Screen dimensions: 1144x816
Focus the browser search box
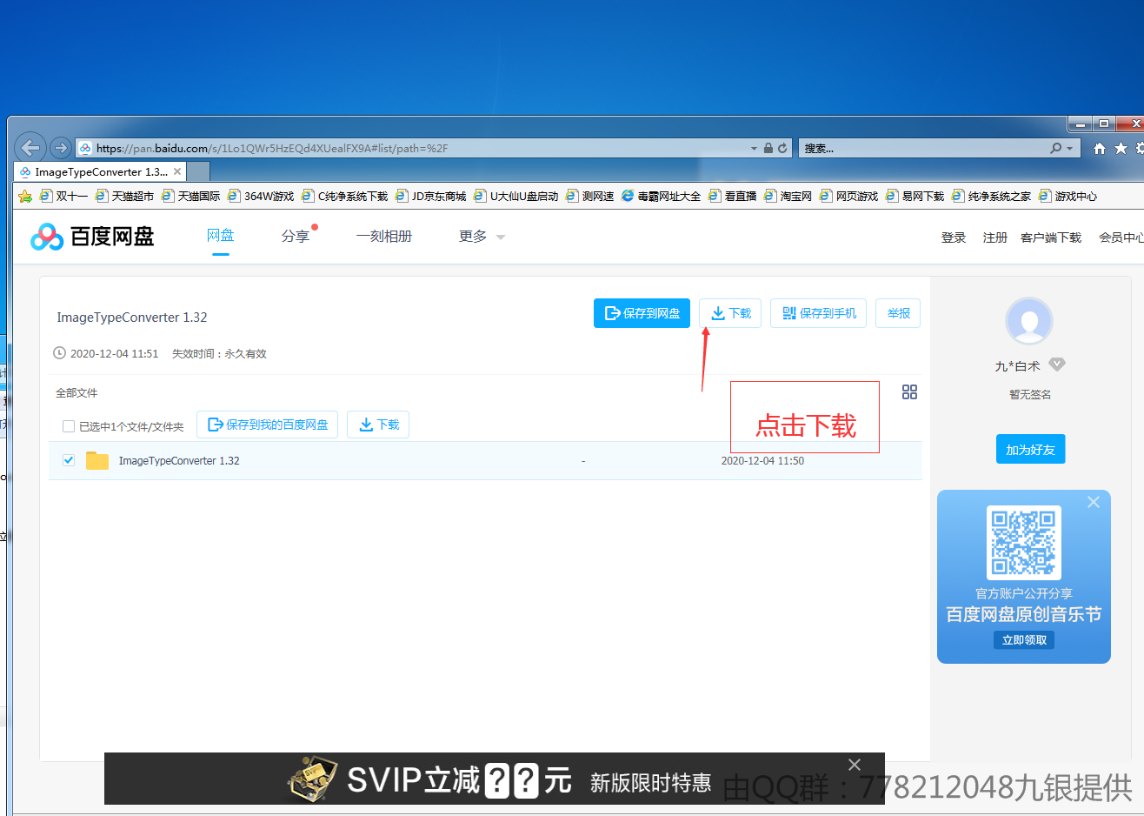[921, 148]
